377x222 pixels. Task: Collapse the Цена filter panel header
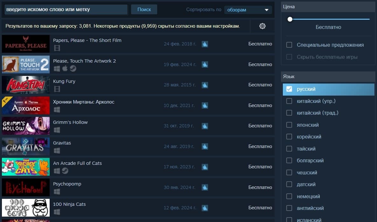[328, 7]
